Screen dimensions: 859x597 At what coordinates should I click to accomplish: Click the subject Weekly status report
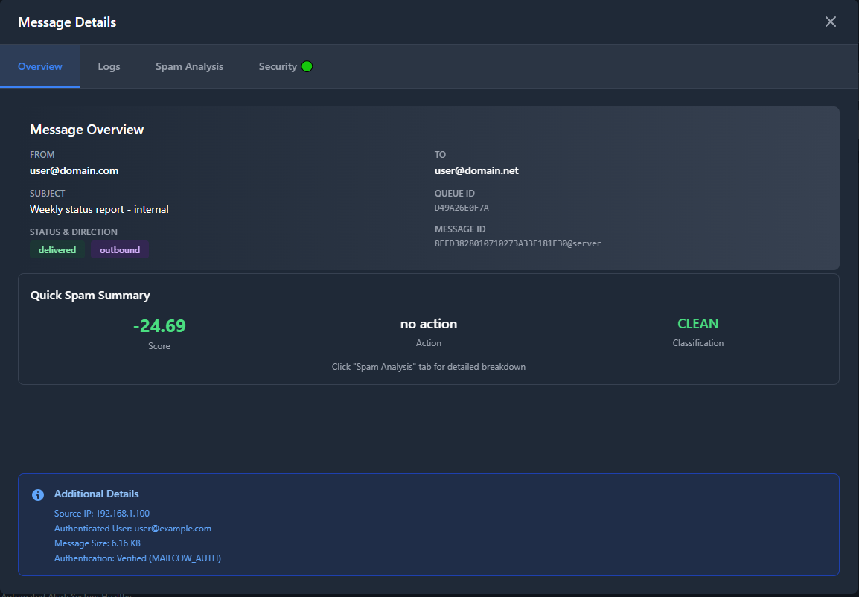99,209
